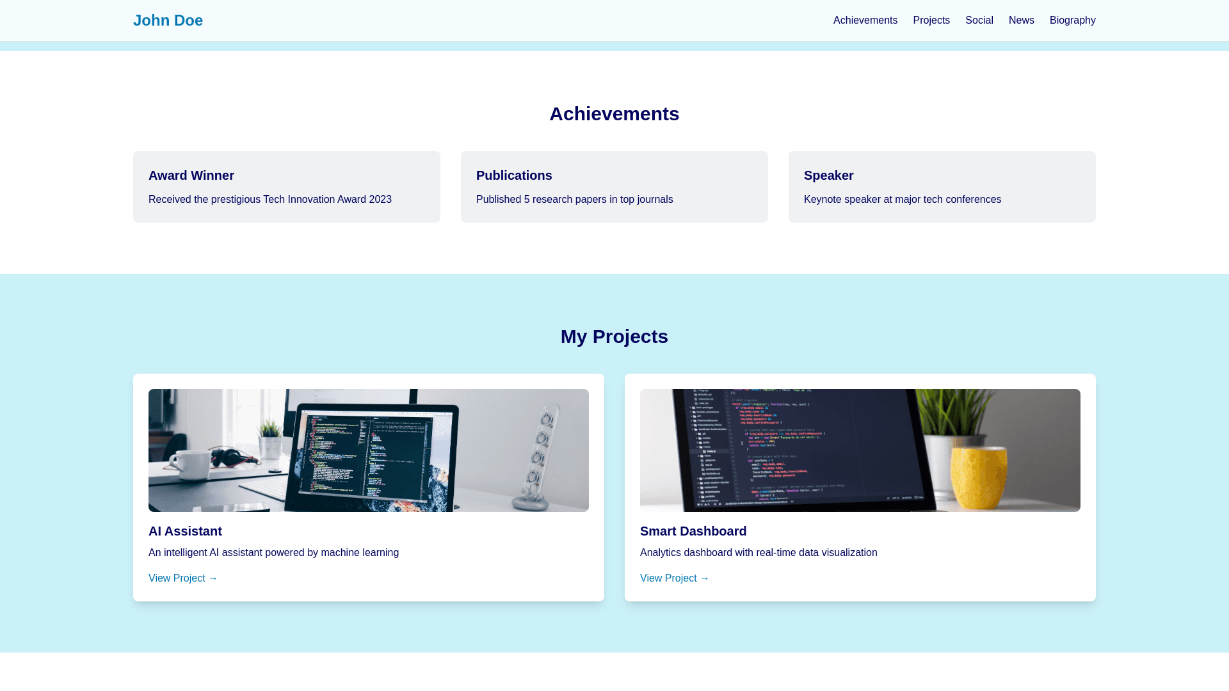This screenshot has width=1229, height=691.
Task: Select the Social navigation item
Action: click(979, 20)
